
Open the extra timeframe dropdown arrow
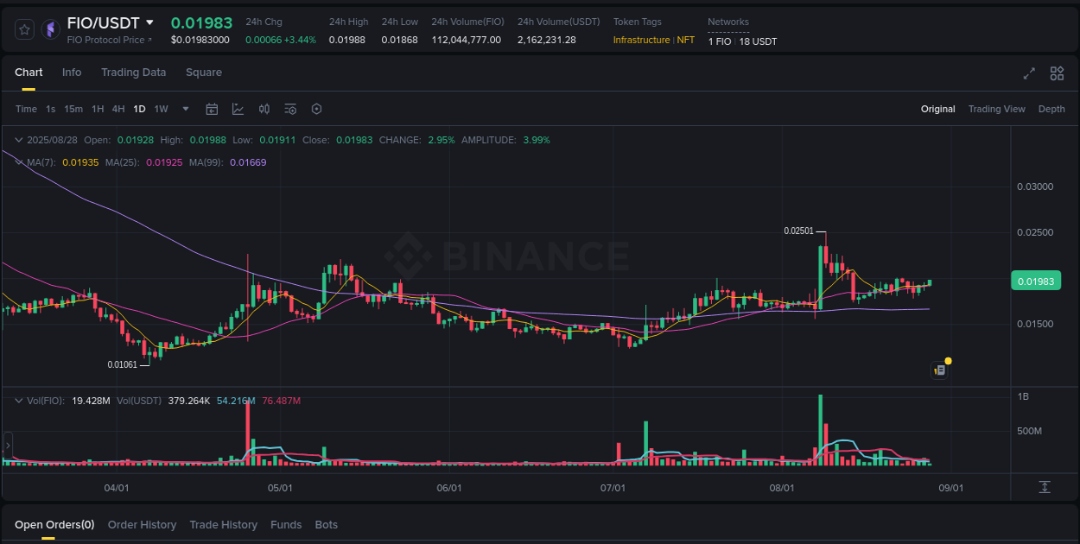tap(185, 109)
